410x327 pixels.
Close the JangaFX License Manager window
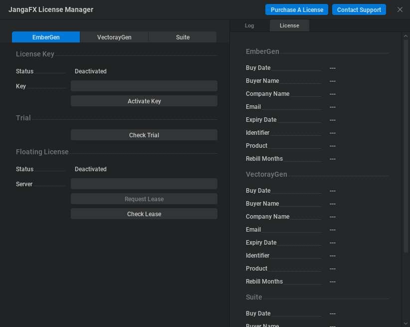click(400, 9)
